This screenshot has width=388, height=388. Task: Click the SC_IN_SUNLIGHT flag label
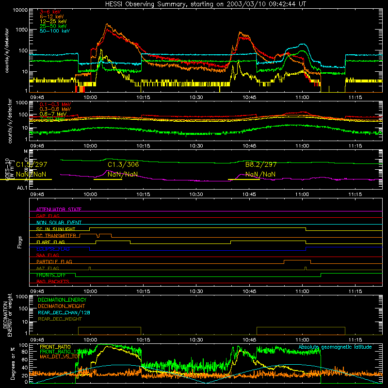56,229
